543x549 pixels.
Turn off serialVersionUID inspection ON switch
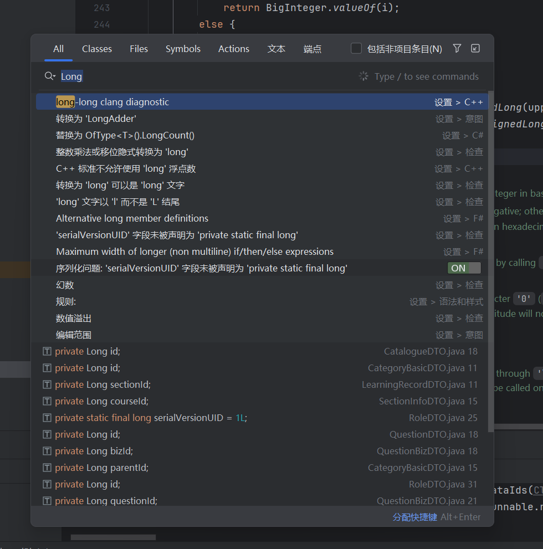pyautogui.click(x=464, y=268)
